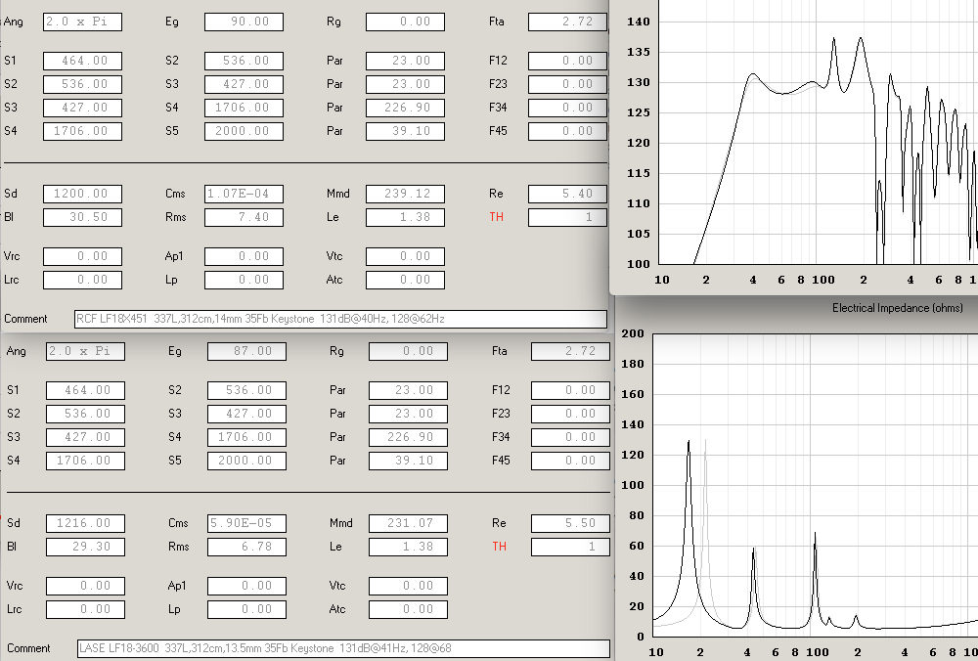Screen dimensions: 978x661
Task: Focus the Vtc field in the LASE window
Action: [x=409, y=587]
